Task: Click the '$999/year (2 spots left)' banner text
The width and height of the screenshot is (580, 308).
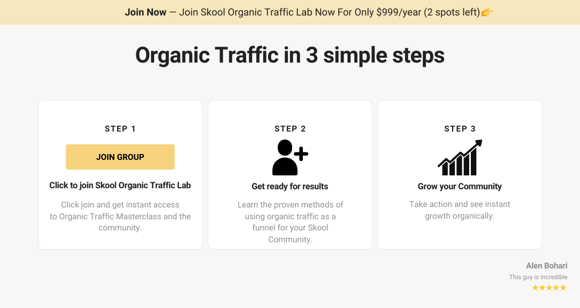Action: pyautogui.click(x=428, y=12)
